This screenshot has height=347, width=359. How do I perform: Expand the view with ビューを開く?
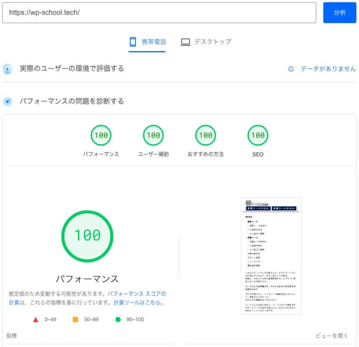pyautogui.click(x=331, y=336)
